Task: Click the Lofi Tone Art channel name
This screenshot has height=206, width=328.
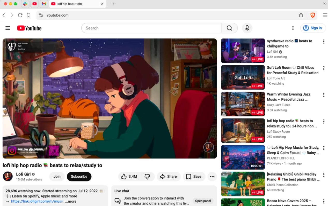Action: pos(276,78)
